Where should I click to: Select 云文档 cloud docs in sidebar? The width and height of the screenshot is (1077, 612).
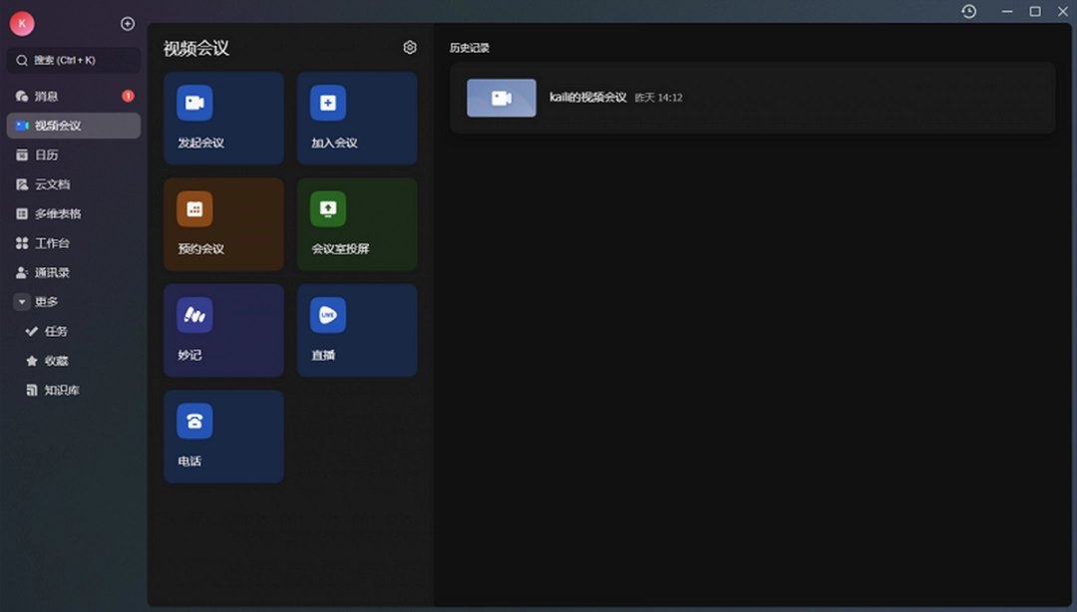click(x=52, y=184)
